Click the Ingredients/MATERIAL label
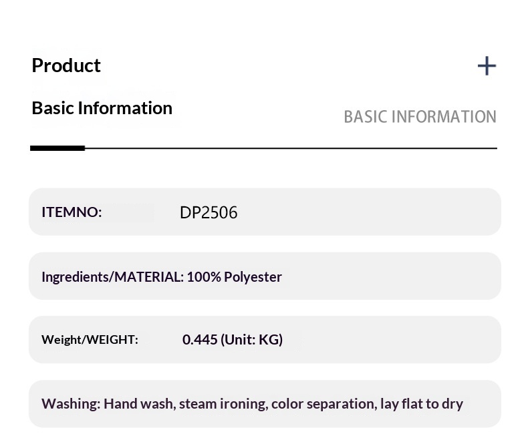 112,276
